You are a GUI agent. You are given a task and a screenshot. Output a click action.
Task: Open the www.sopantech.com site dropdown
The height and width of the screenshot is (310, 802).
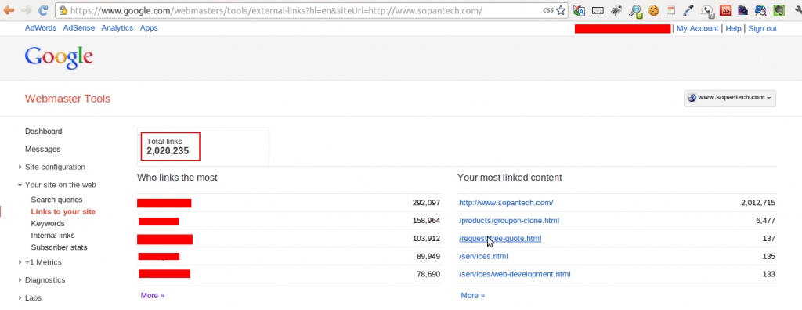(730, 98)
